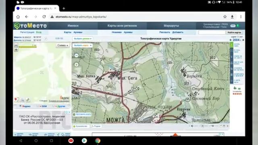The width and height of the screenshot is (258, 145).
Task: Click the edit coordinates pencil icon
Action: tap(46, 39)
